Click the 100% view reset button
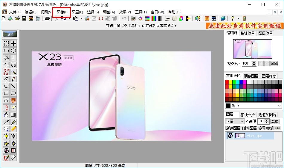Image resolution: width=284 pixels, height=168 pixels. point(274,64)
